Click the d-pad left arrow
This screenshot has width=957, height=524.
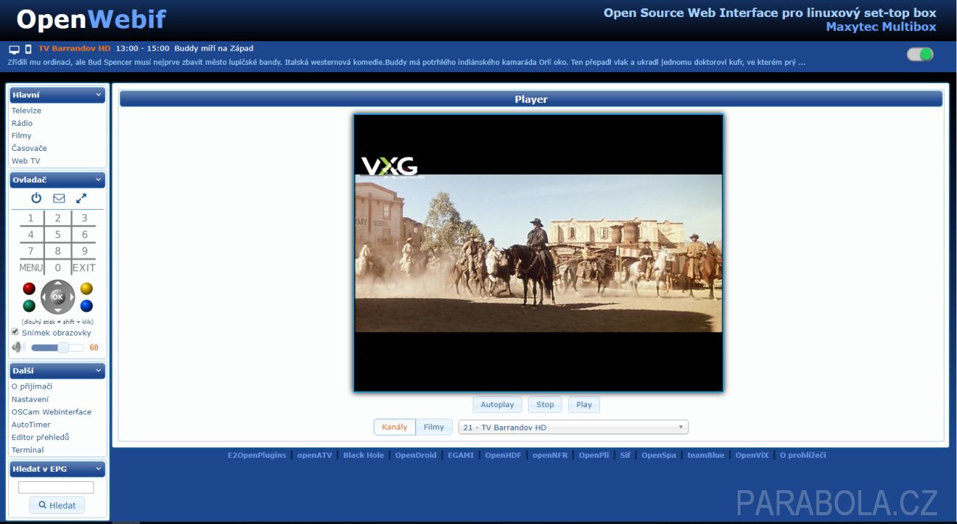(x=45, y=297)
